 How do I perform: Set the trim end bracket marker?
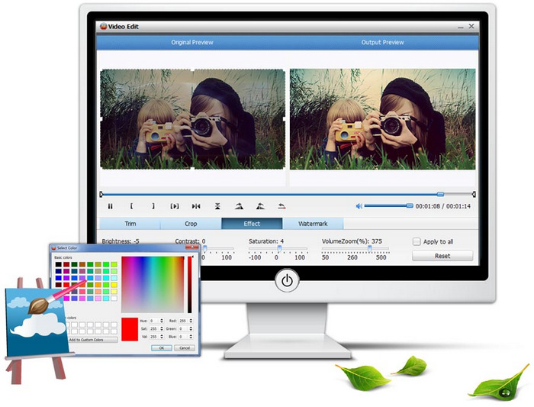tap(153, 206)
